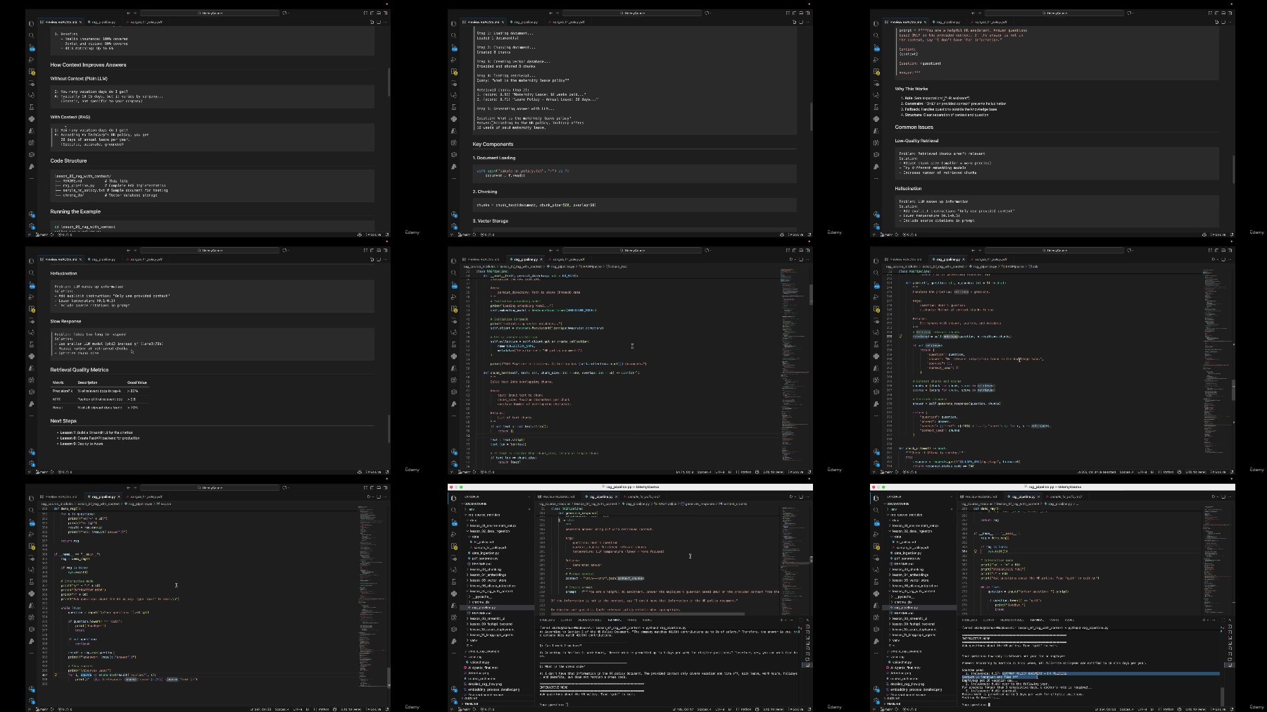Toggle bottom panel layout in Hallucination/Next Steps window
1267x712 pixels.
pos(372,250)
